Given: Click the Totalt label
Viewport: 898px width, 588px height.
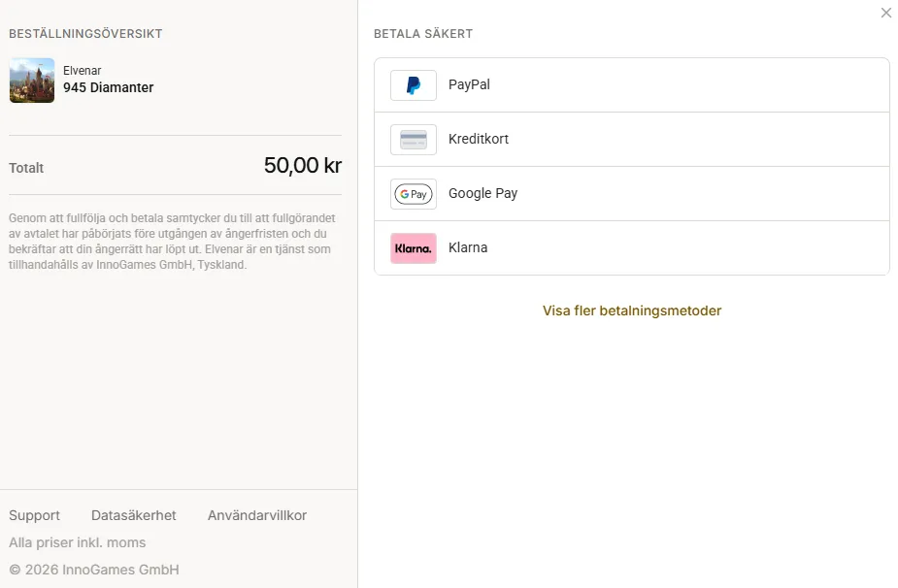Looking at the screenshot, I should coord(26,168).
